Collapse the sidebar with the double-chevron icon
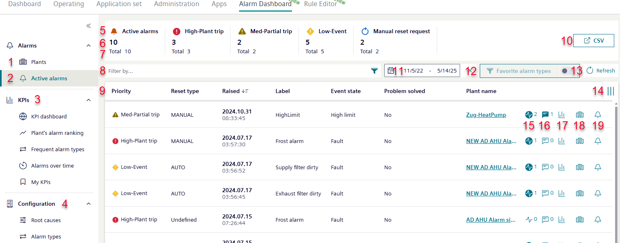620x243 pixels. coord(89,26)
